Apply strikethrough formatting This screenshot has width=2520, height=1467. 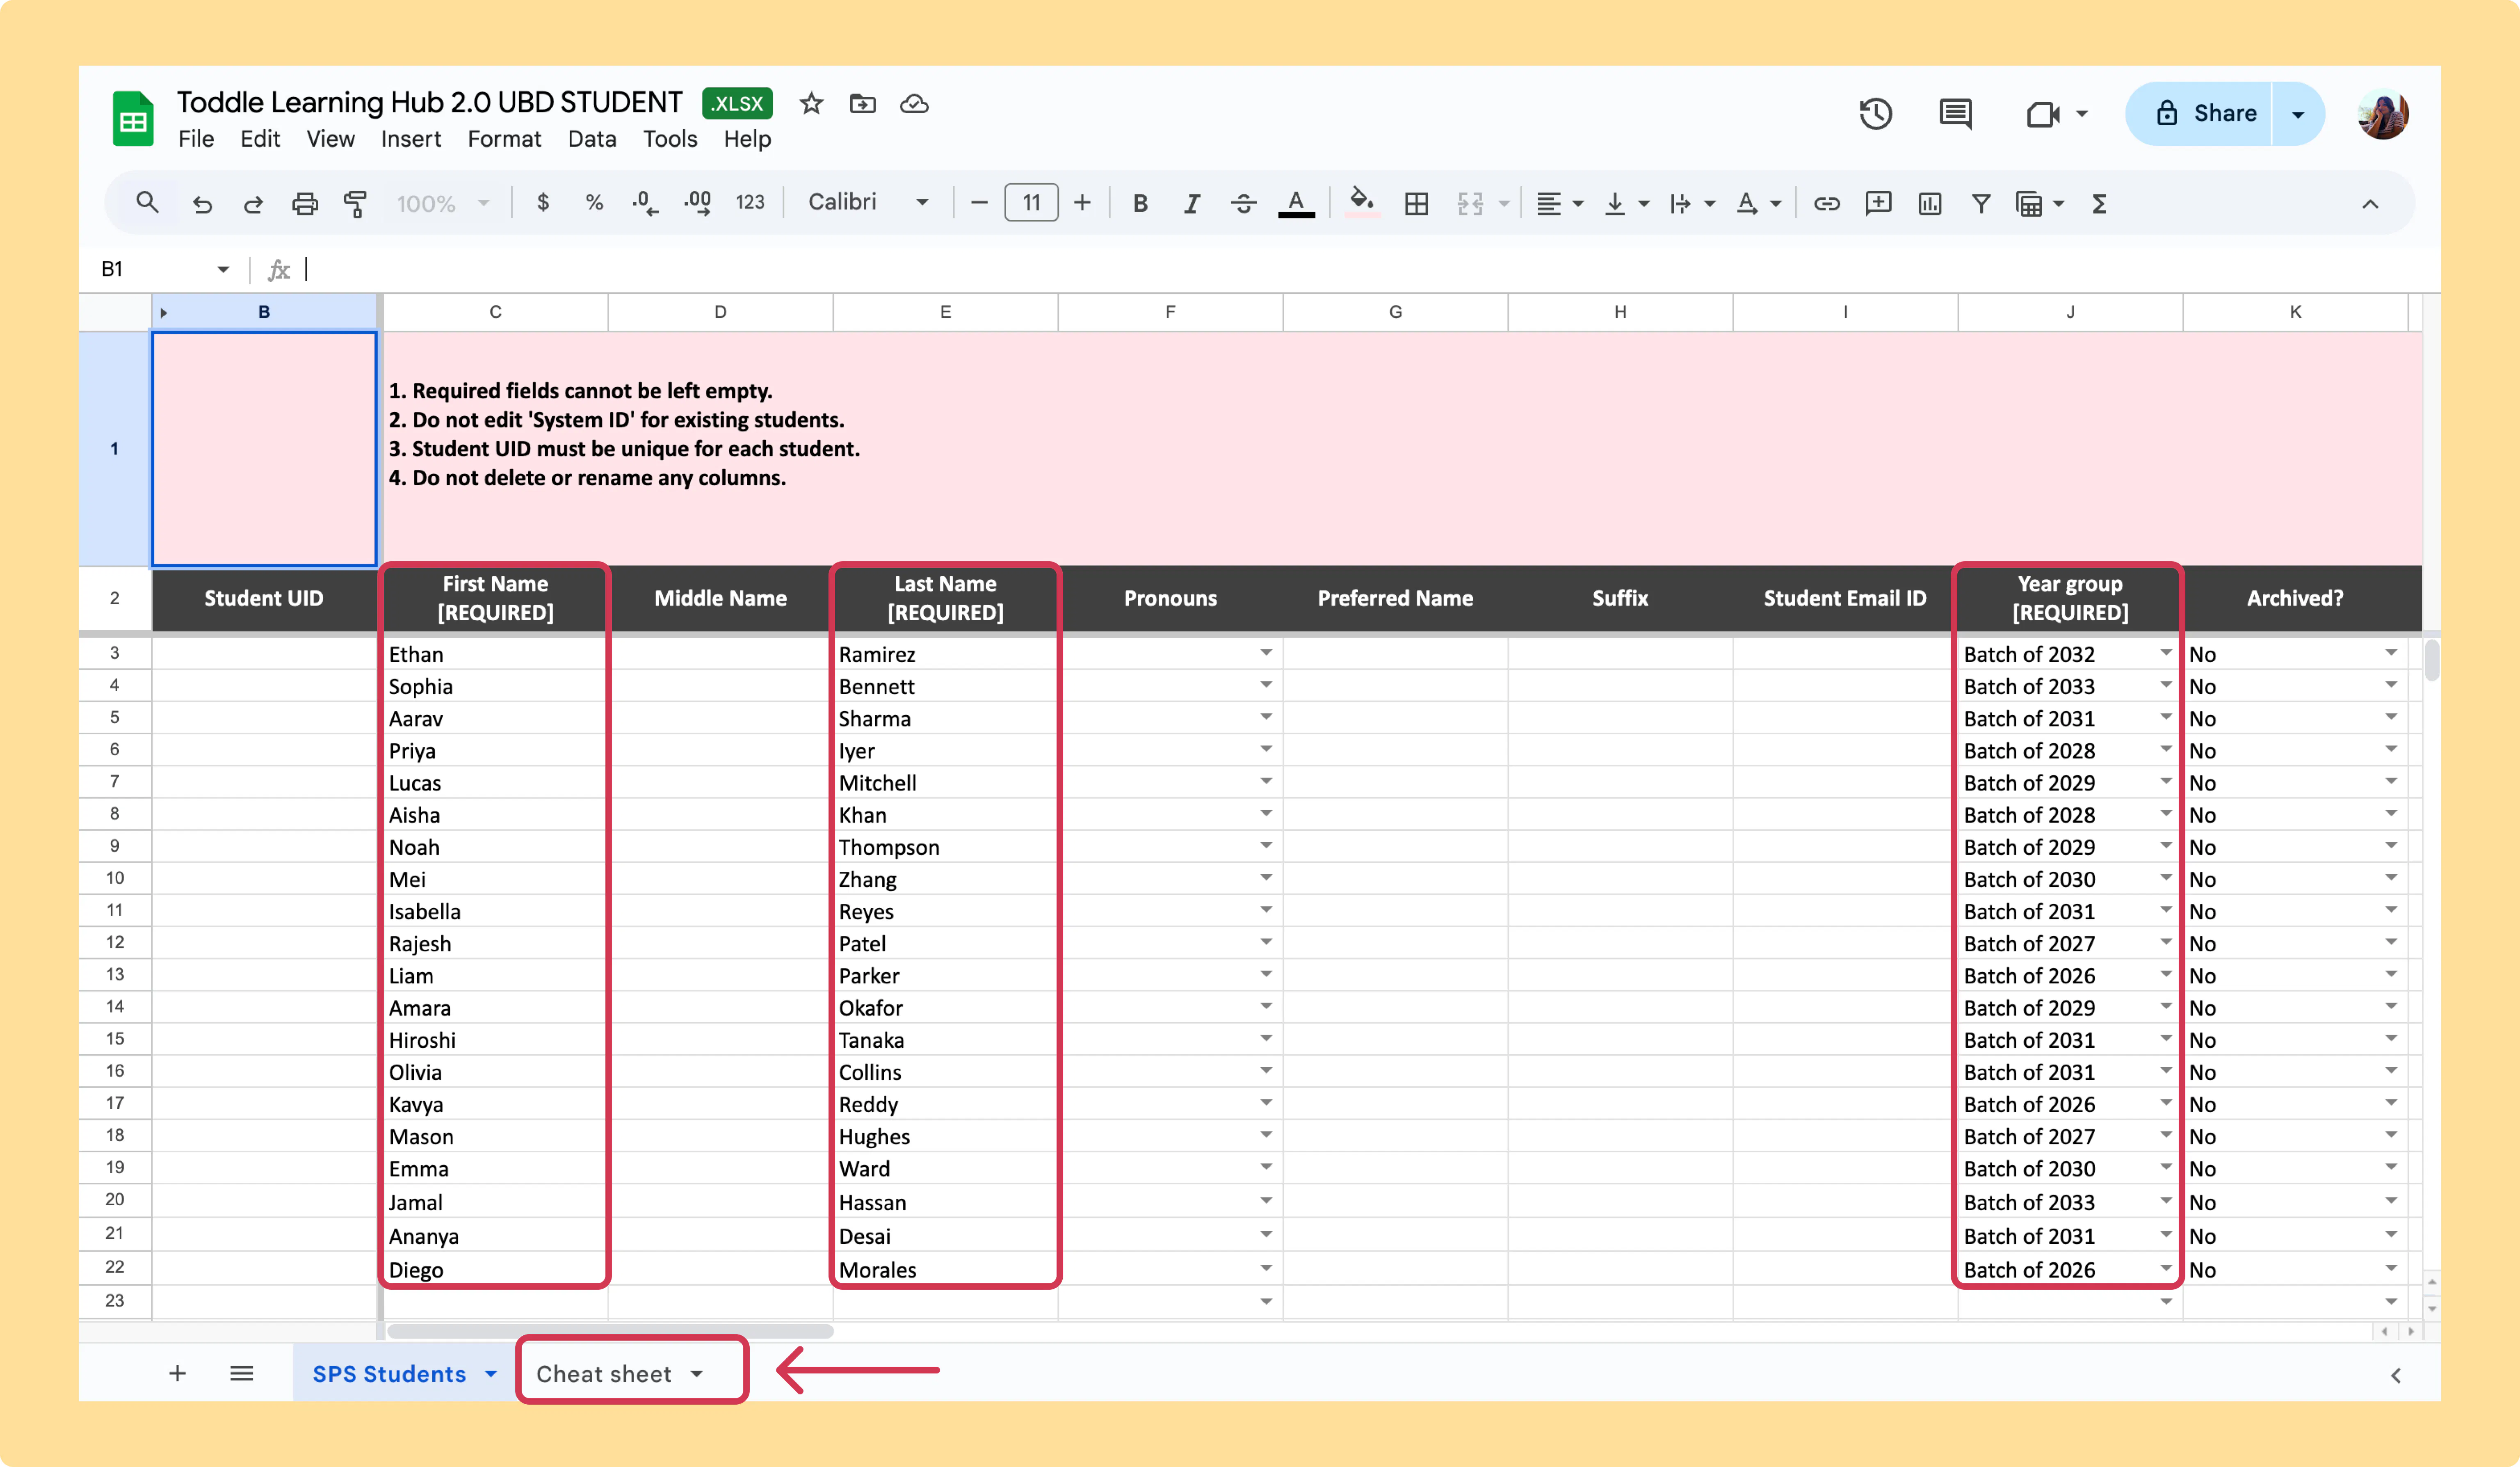click(x=1243, y=204)
